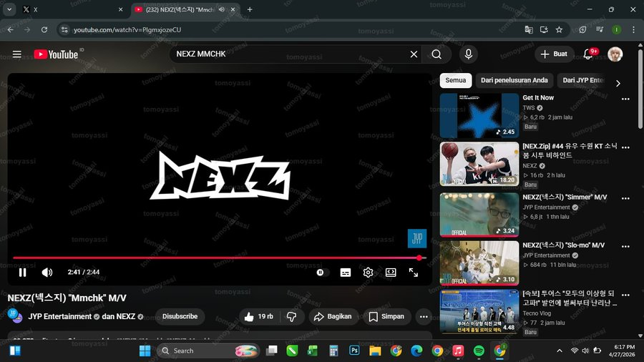Share the video with Bagikan
Screen dimensions: 644x362
(x=333, y=316)
